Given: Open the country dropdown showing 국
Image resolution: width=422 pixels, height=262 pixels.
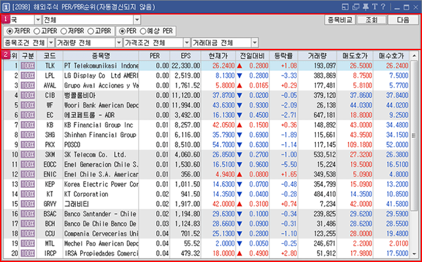Looking at the screenshot, I should [38, 20].
